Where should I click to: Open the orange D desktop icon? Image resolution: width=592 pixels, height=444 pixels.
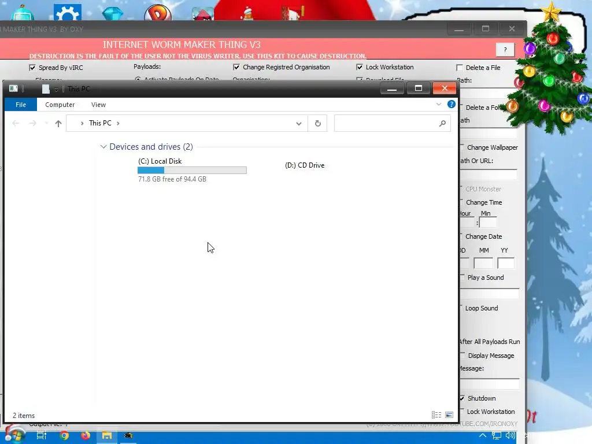[x=158, y=13]
